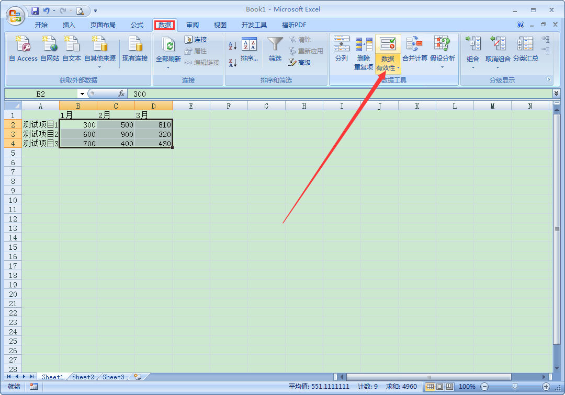This screenshot has width=565, height=395.
Task: Select row header 10
Action: pyautogui.click(x=13, y=200)
